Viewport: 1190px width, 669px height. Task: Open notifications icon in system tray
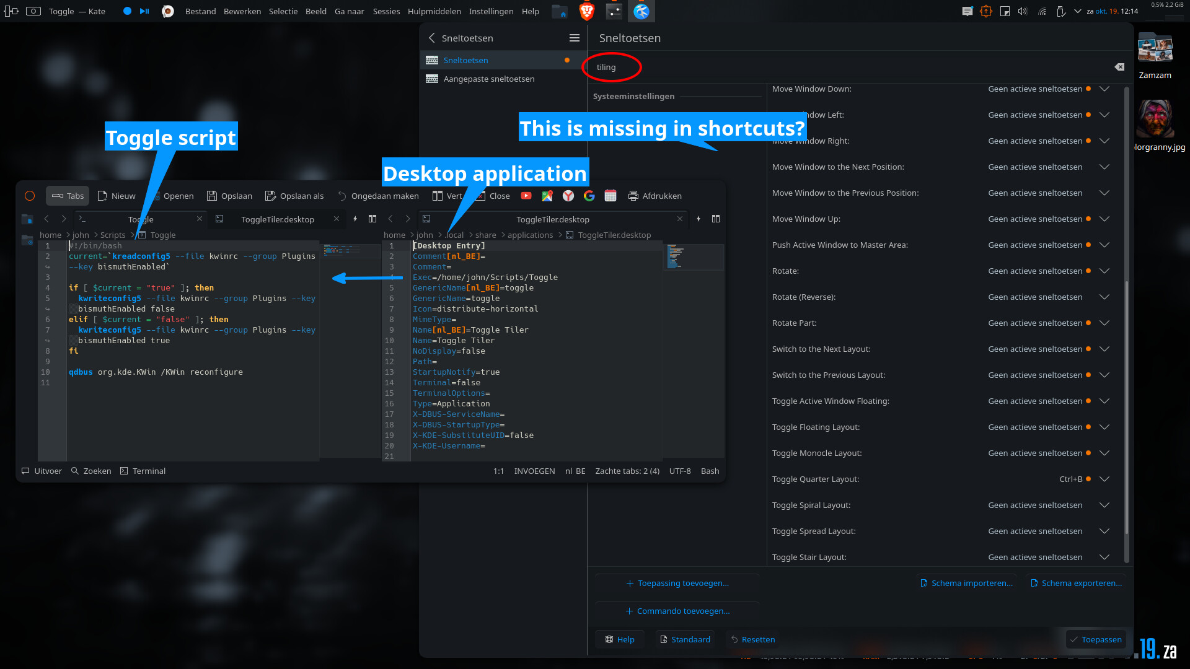(967, 11)
